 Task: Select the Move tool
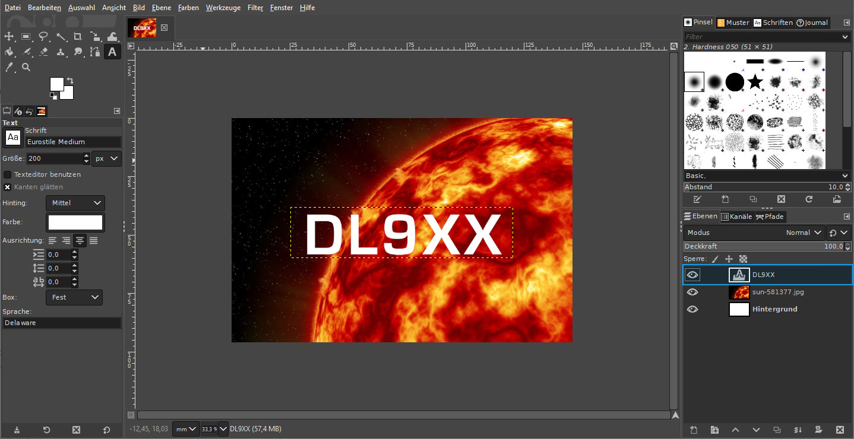pyautogui.click(x=9, y=36)
